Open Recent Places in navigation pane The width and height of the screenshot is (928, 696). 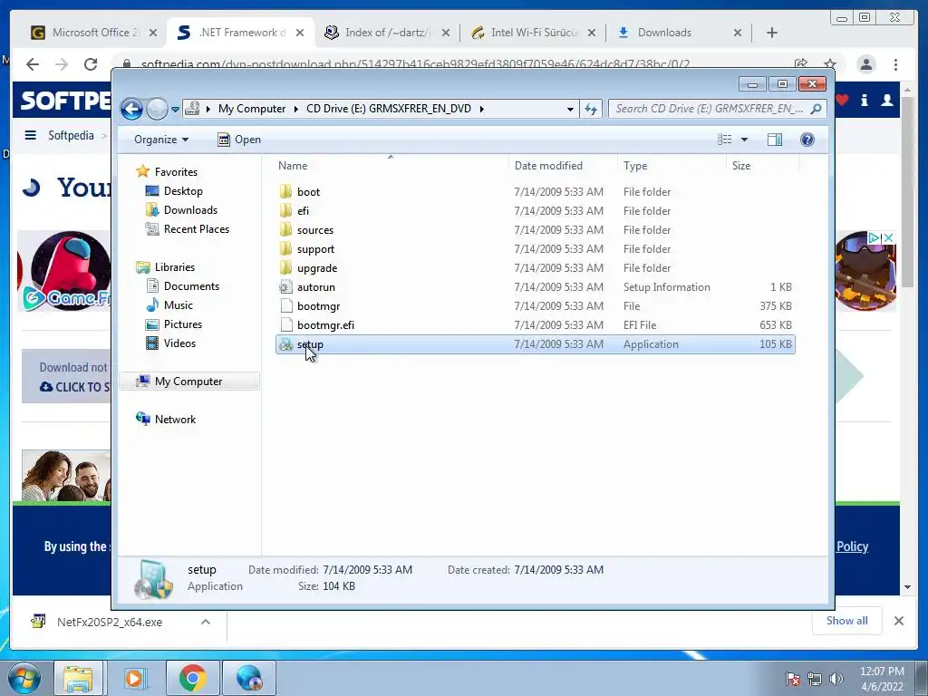[x=196, y=229]
